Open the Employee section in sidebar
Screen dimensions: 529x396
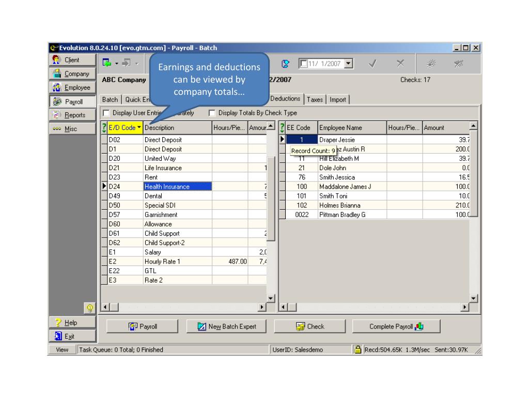(72, 88)
